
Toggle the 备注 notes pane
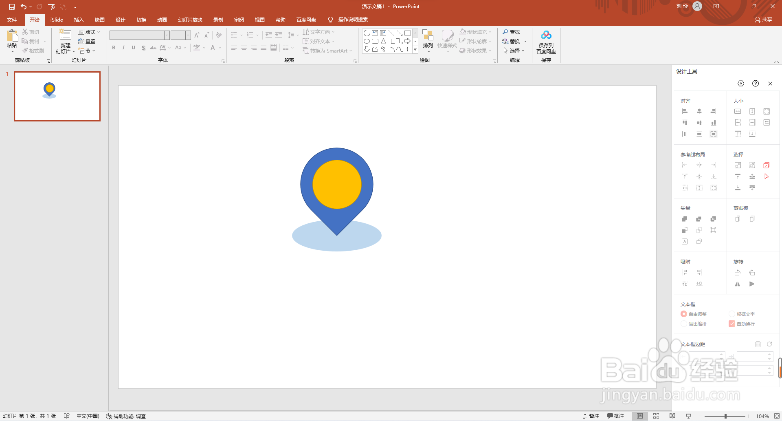click(x=591, y=416)
